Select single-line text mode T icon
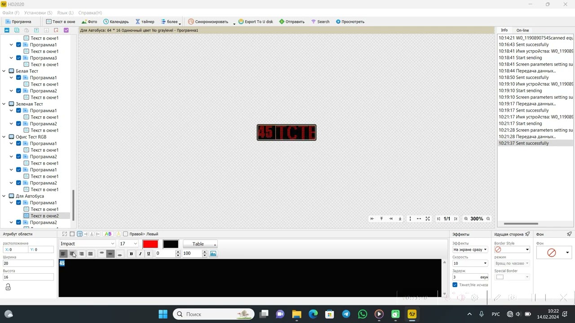The image size is (575, 323). click(80, 234)
